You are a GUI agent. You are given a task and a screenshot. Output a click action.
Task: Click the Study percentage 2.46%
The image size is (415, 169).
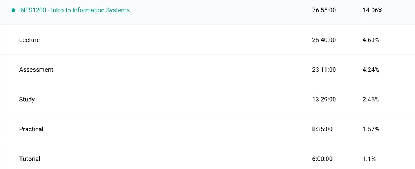(371, 100)
